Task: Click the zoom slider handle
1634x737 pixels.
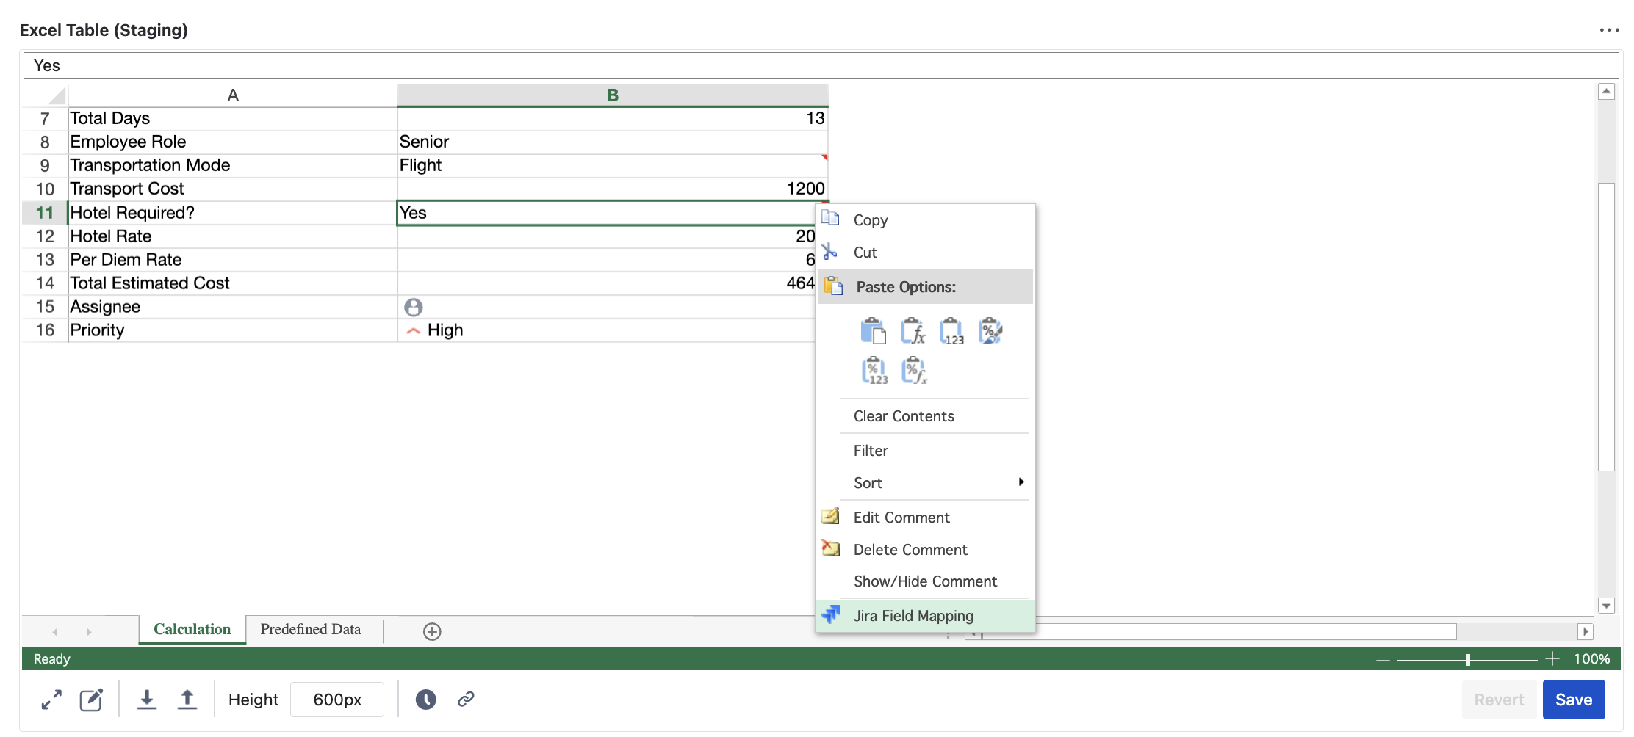Action: point(1467,659)
